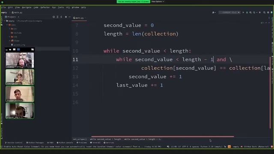
Task: Expand the bin folder
Action: pos(9,29)
